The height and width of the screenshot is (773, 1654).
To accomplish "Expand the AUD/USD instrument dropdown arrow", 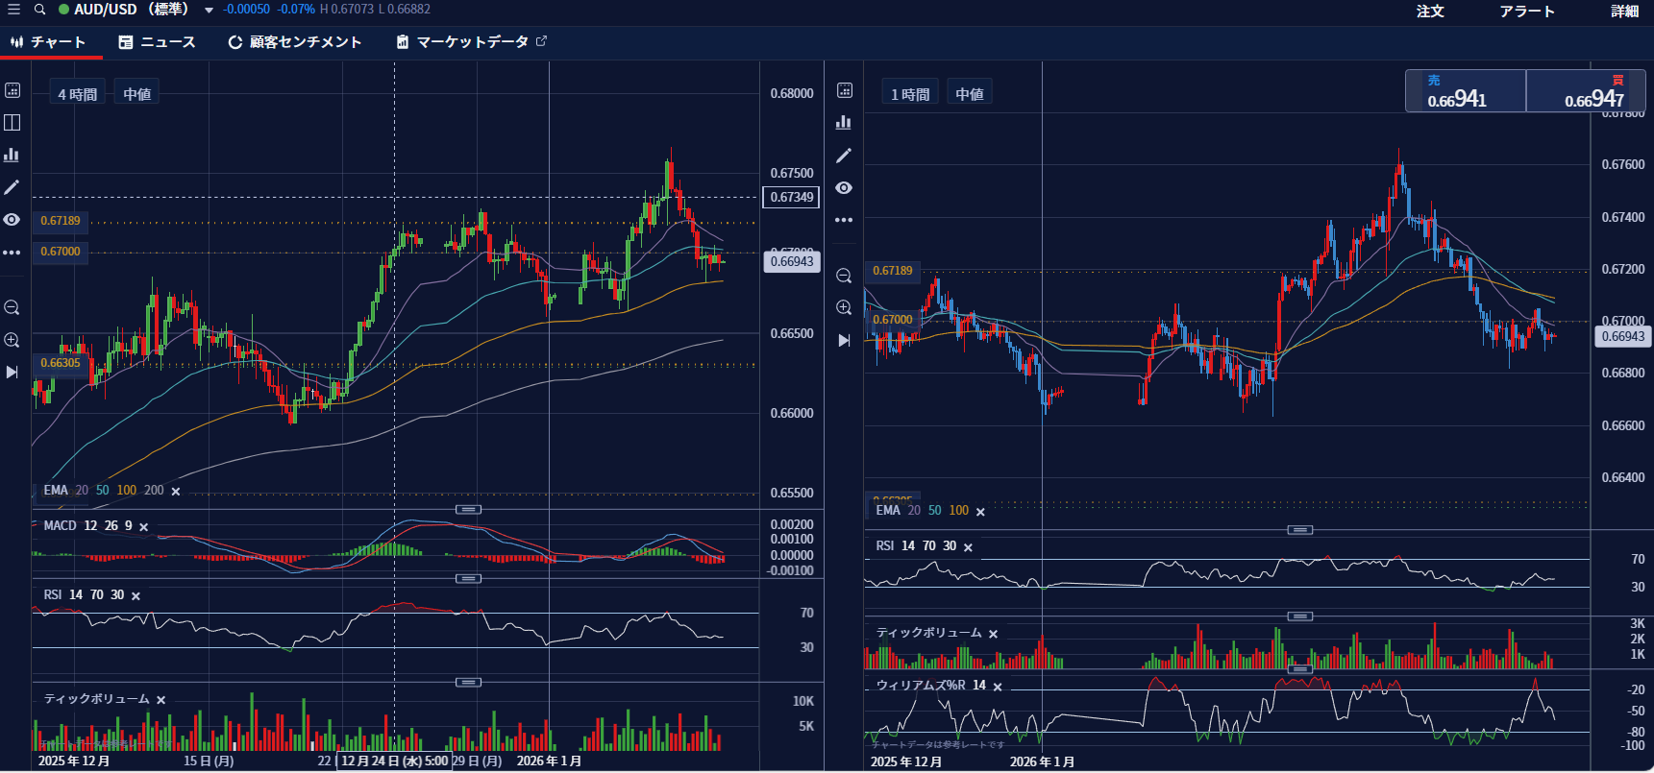I will (209, 11).
